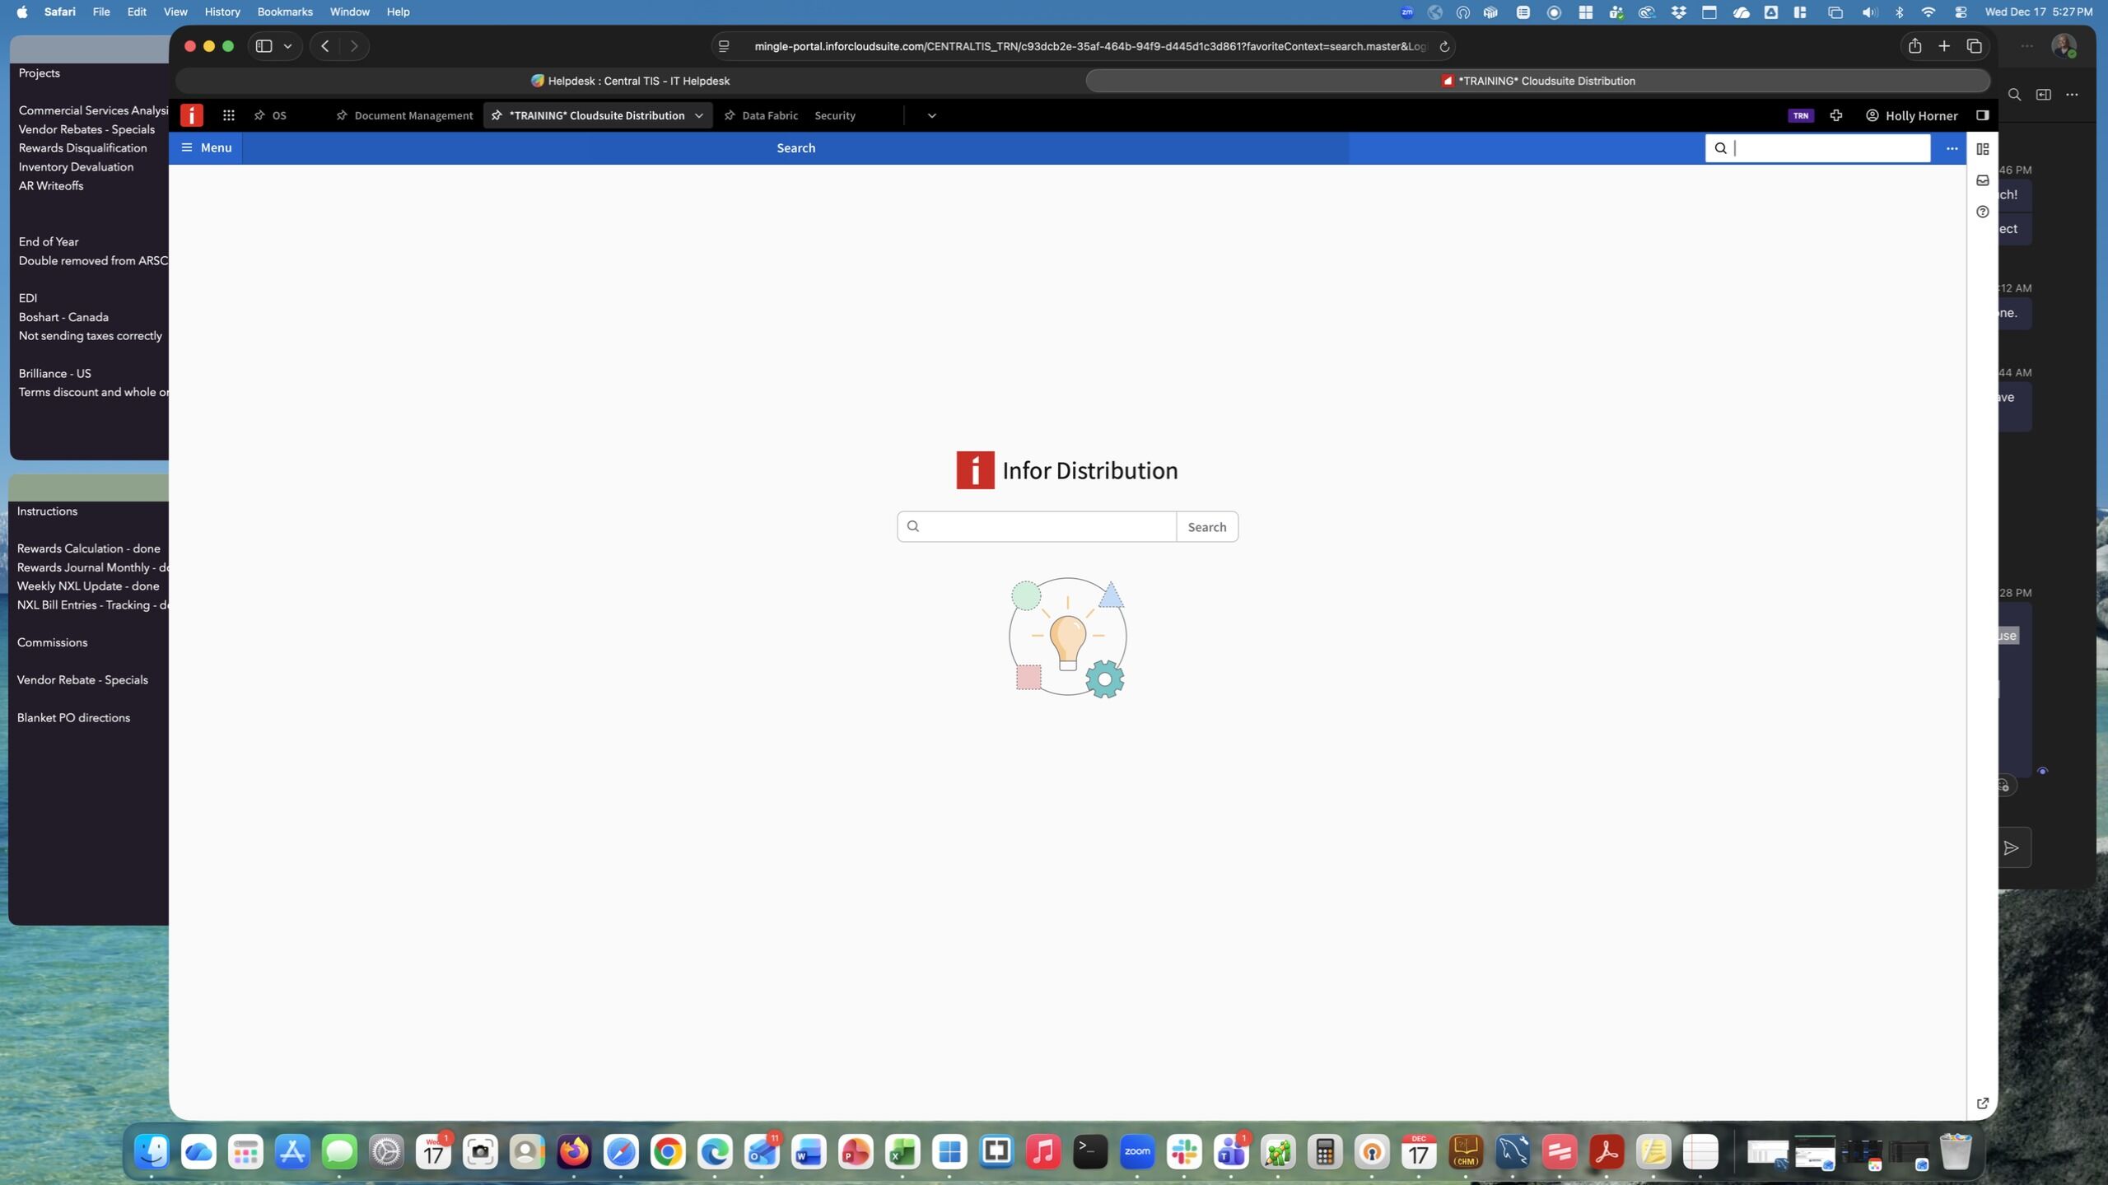2108x1185 pixels.
Task: Click 'Commissions' in Instructions note
Action: pyautogui.click(x=52, y=642)
